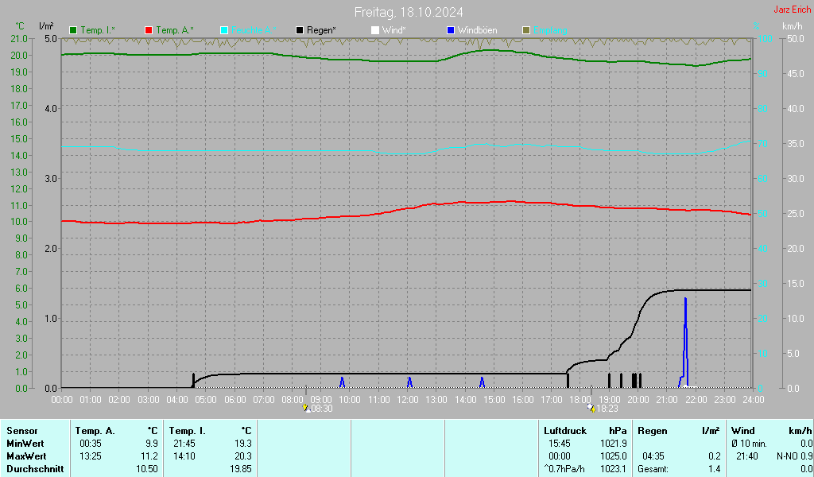Click the green Temp. I. legend swatch
Screen dimensions: 814x477
pos(73,31)
